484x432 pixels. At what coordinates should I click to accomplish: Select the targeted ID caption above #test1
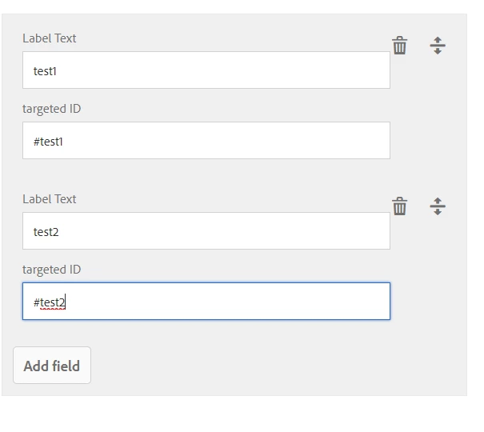pyautogui.click(x=51, y=109)
